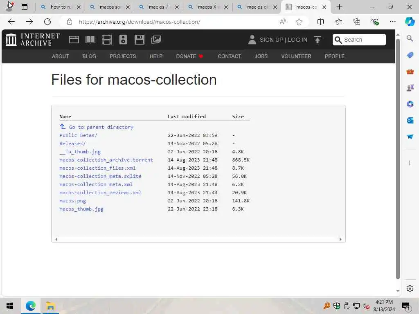The height and width of the screenshot is (314, 419).
Task: Open the Internet Archive video film icon
Action: 107,40
